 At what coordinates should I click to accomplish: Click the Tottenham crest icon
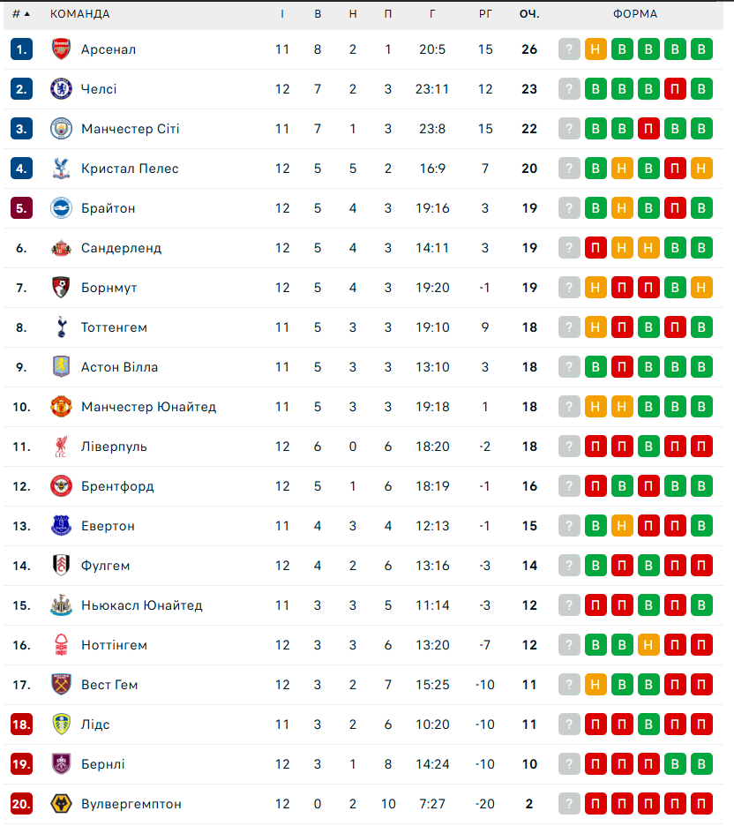(x=61, y=327)
